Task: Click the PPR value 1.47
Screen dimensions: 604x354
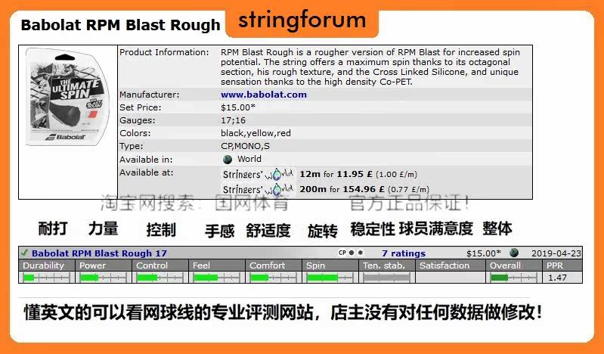Action: click(x=557, y=278)
